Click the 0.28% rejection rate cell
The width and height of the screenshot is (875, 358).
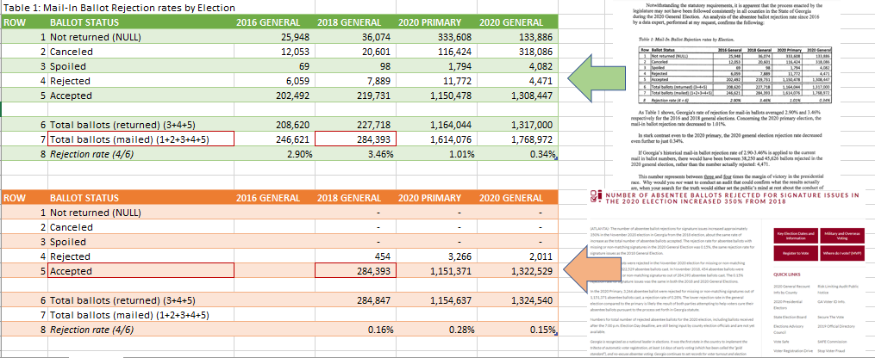point(437,330)
